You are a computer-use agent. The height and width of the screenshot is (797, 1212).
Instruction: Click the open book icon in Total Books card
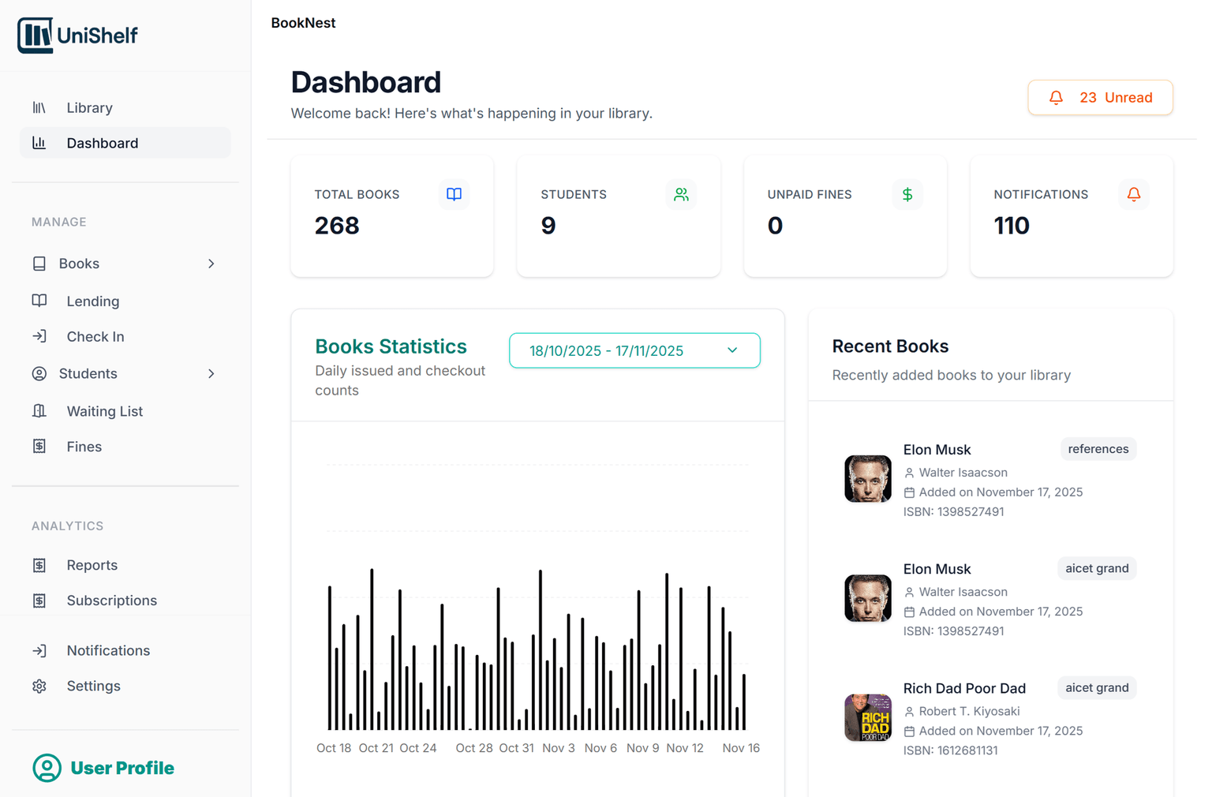click(x=454, y=194)
